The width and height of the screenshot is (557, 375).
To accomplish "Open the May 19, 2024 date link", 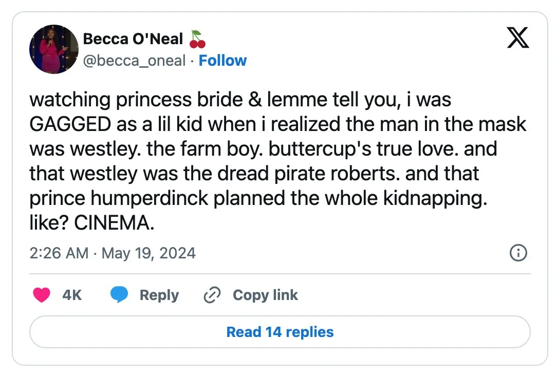I will click(x=148, y=253).
